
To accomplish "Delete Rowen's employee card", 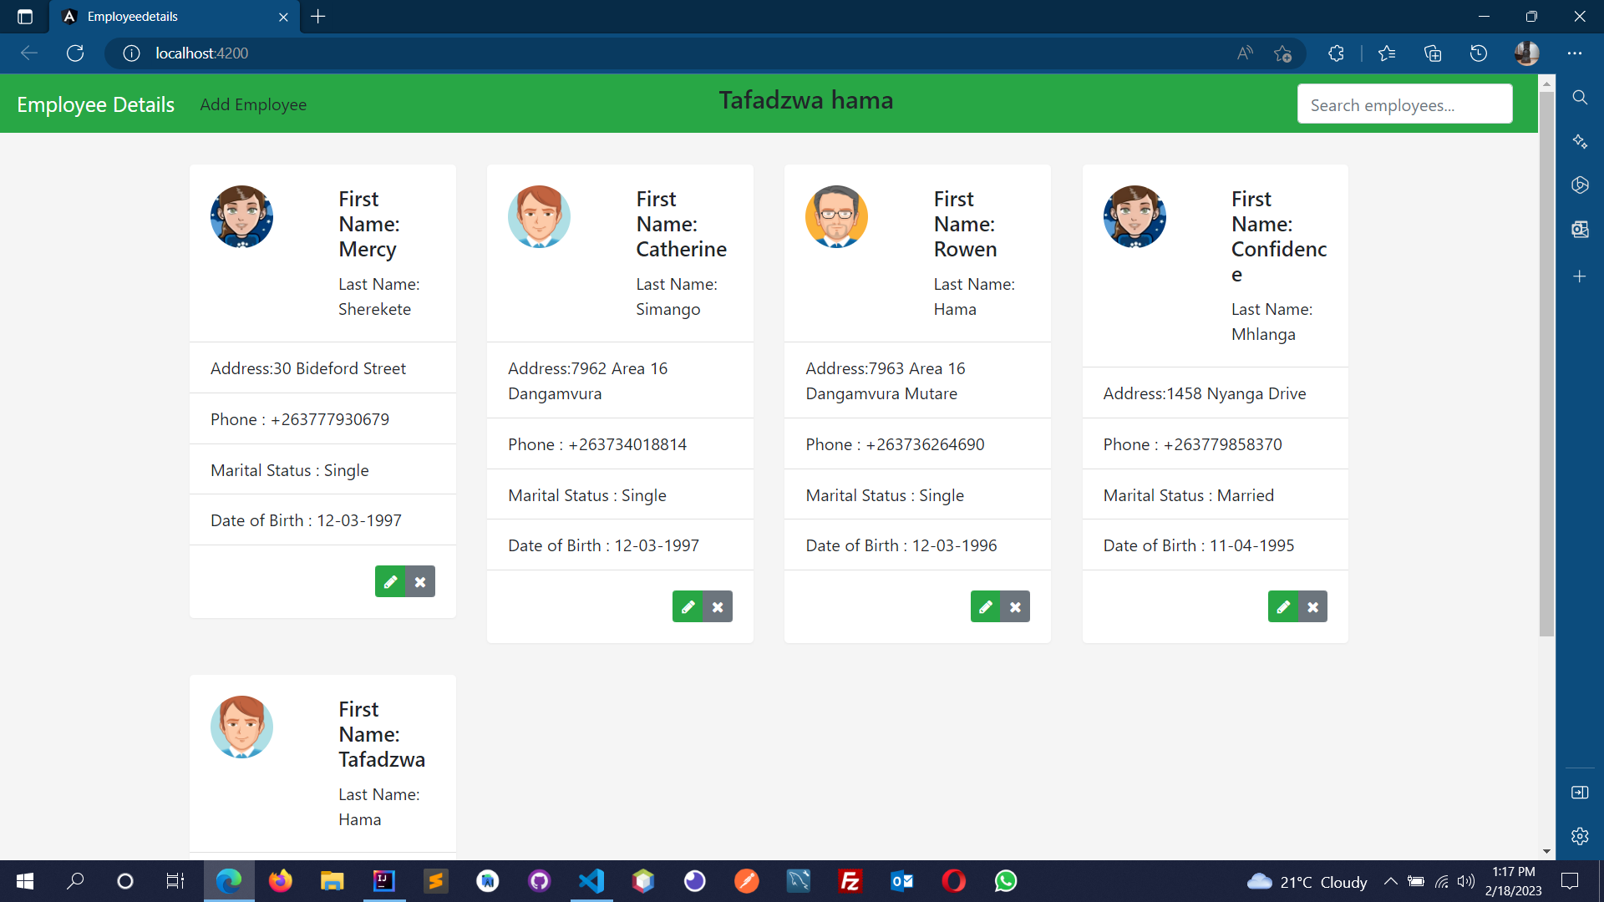I will coord(1015,607).
